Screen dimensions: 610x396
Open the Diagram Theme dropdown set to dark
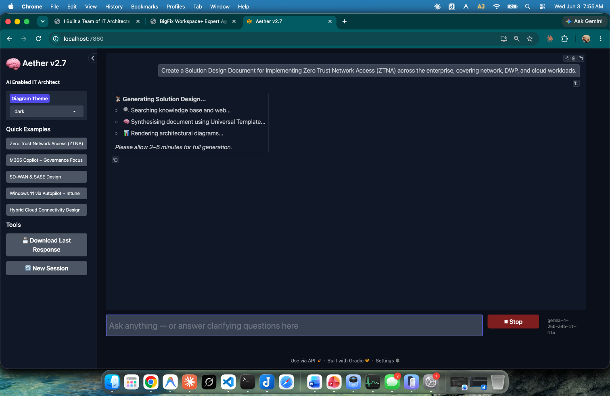(46, 111)
